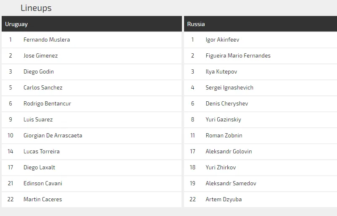
Task: Select the Russia team header
Action: (x=196, y=24)
